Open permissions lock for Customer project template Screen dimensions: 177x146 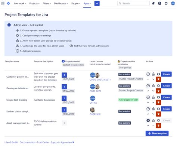coord(153,74)
